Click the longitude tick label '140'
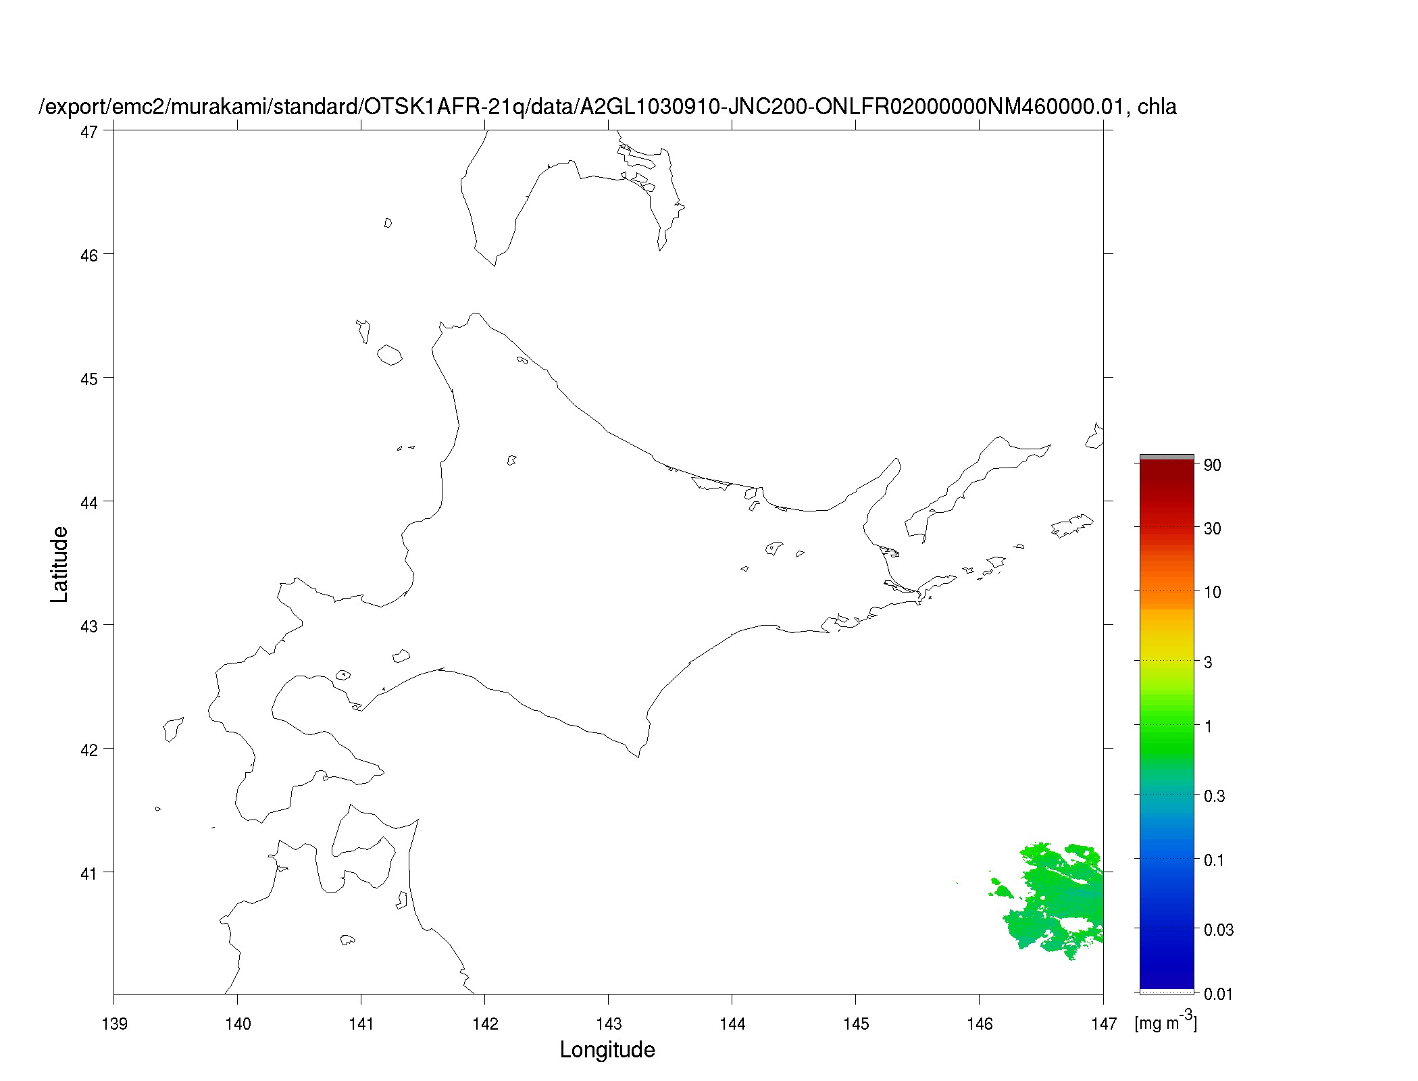Viewport: 1418px width, 1081px height. point(238,1024)
